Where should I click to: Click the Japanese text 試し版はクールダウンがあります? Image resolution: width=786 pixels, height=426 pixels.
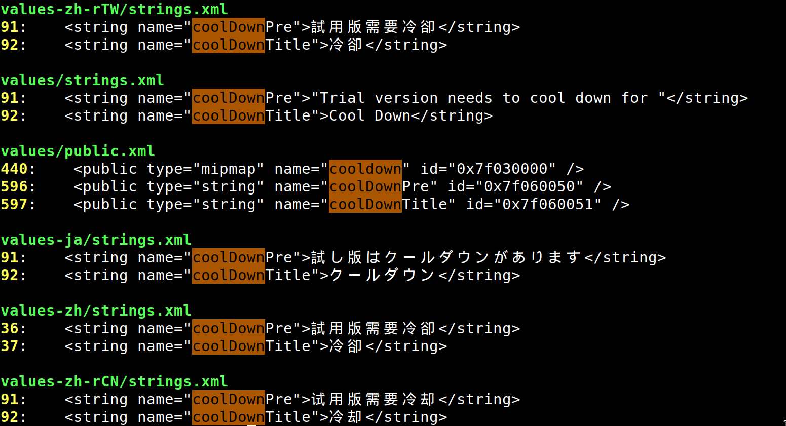pyautogui.click(x=446, y=257)
